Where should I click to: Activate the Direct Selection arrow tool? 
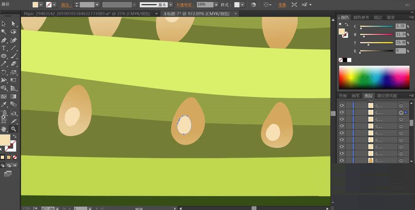(x=13, y=24)
